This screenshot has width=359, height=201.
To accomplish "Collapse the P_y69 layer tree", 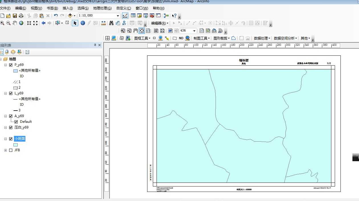I will [6, 65].
